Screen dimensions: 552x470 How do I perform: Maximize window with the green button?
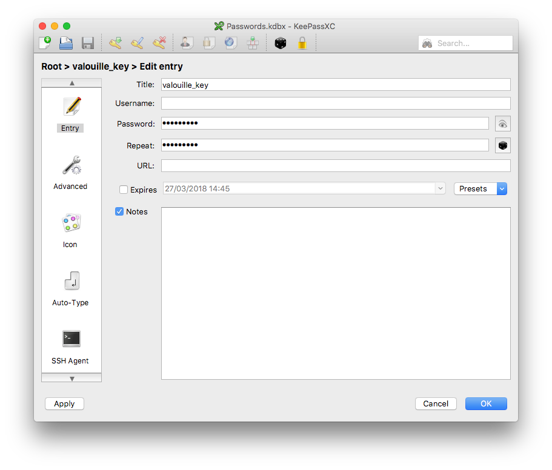[x=67, y=26]
